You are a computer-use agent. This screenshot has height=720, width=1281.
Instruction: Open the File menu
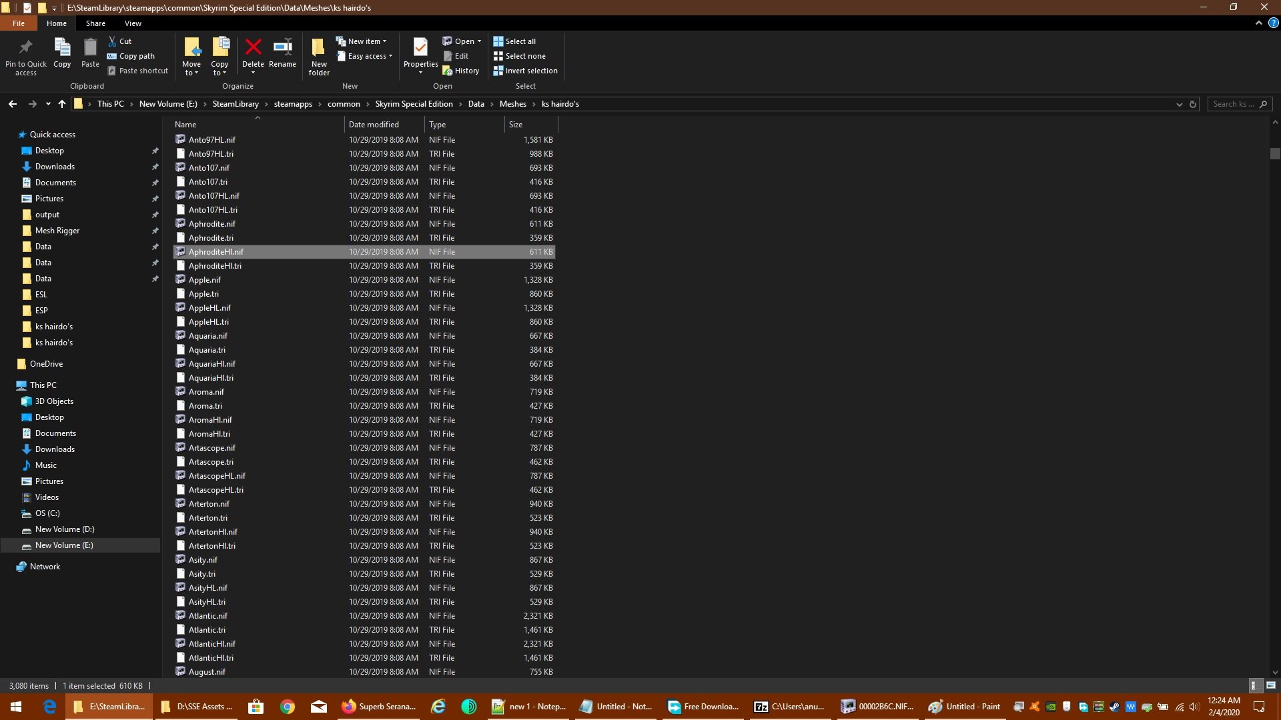(x=19, y=23)
